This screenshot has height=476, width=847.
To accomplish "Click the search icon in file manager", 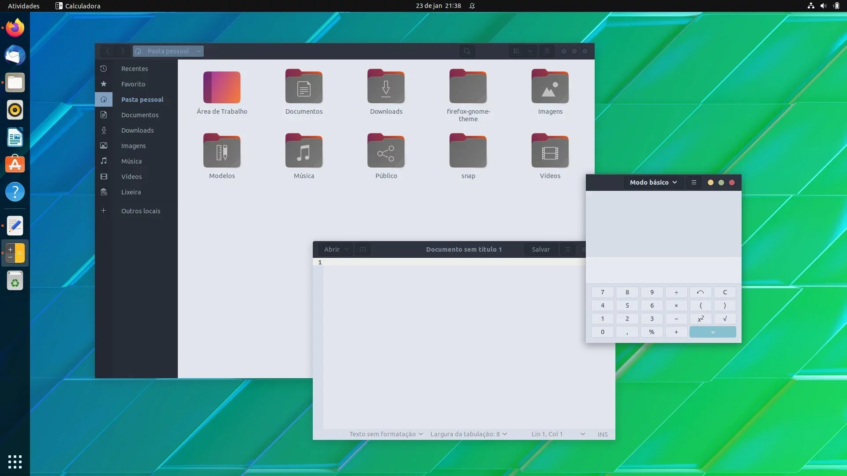I will tap(467, 51).
